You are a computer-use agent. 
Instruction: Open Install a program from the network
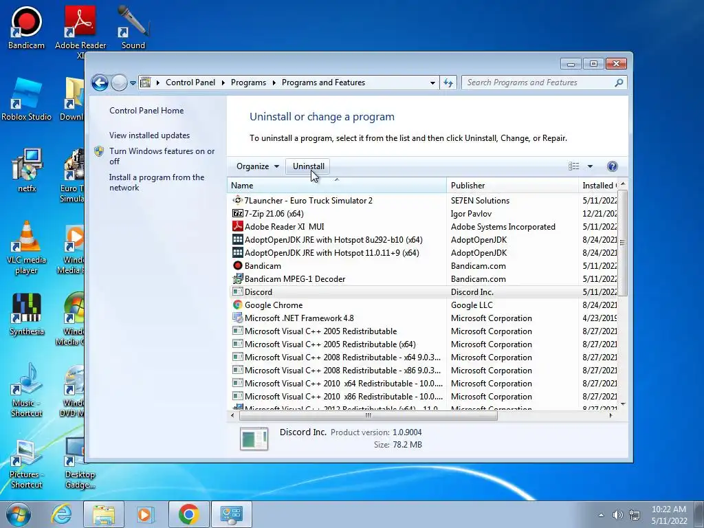(x=157, y=182)
